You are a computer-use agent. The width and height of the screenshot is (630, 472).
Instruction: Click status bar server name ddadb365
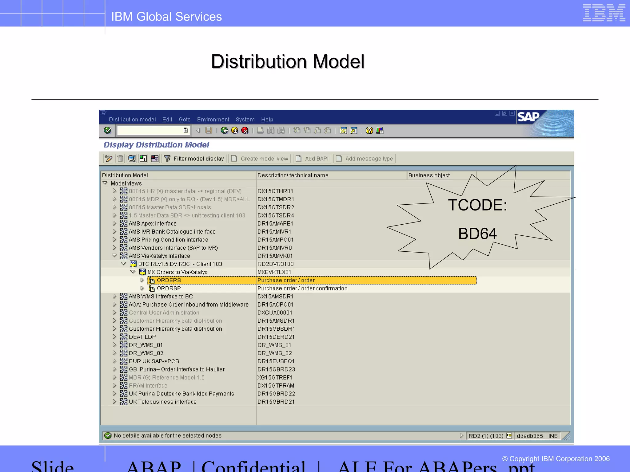[x=530, y=436]
